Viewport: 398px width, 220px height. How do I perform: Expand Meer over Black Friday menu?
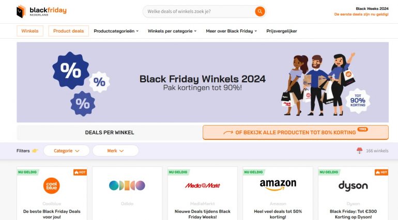231,31
